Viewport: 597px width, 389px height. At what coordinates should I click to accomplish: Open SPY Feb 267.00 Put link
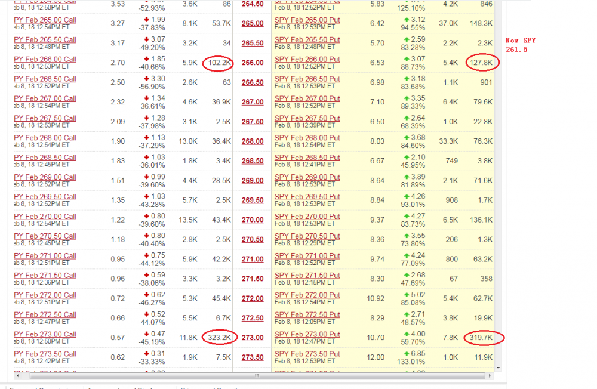pos(307,98)
